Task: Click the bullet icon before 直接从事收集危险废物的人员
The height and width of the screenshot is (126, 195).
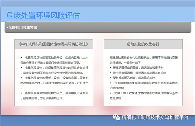Action: 21,93
